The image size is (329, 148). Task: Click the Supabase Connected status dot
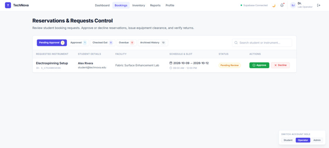[241, 5]
